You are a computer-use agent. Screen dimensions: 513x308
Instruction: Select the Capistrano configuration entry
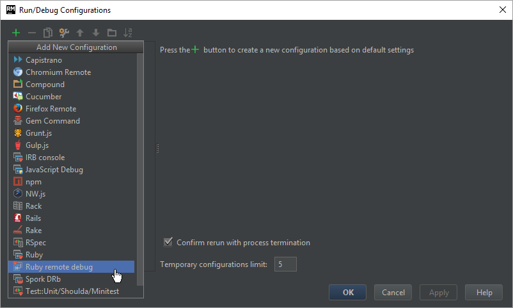(43, 60)
